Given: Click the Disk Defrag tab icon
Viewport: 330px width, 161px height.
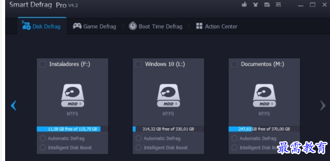Looking at the screenshot, I should [x=26, y=25].
